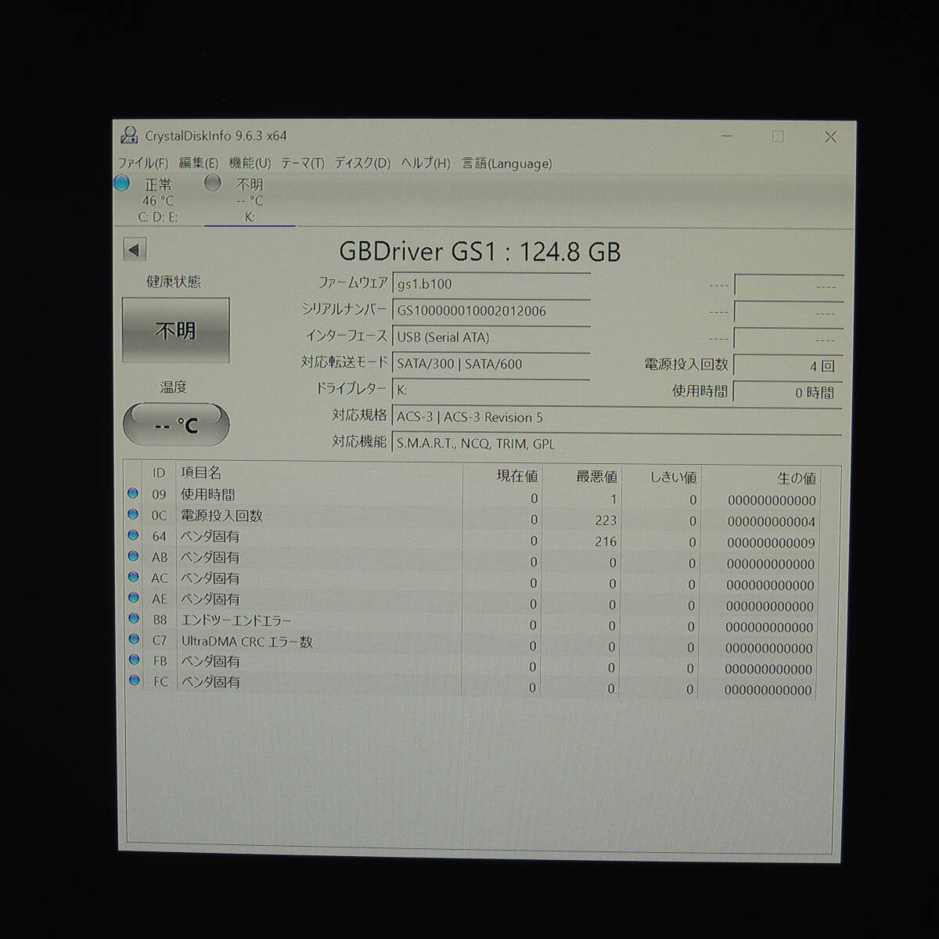The width and height of the screenshot is (939, 939).
Task: Select the 電源投入回数 attribute row text
Action: click(x=221, y=516)
